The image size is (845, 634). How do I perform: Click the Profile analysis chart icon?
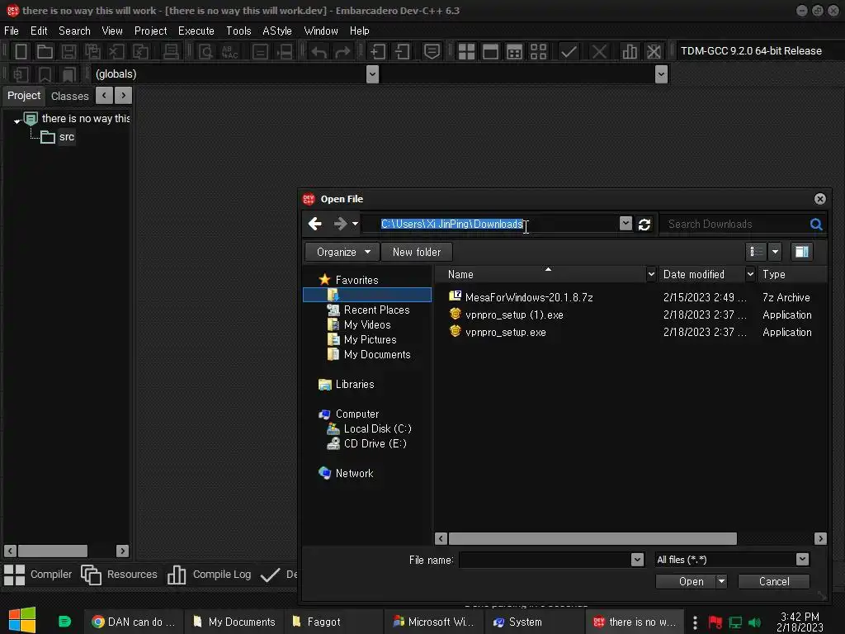click(x=630, y=52)
